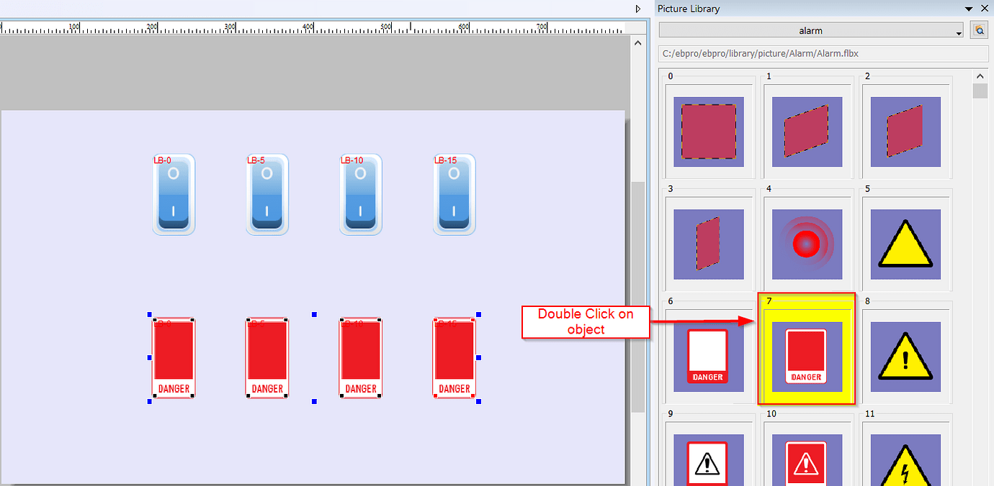Click the library scrollbar up arrow
The image size is (994, 486).
point(980,75)
